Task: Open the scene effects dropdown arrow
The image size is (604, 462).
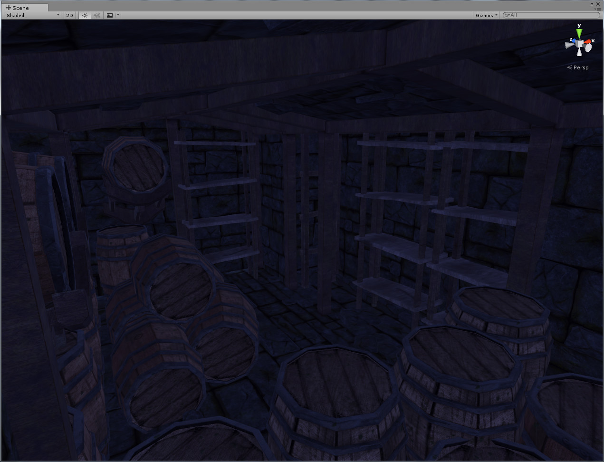Action: [118, 15]
